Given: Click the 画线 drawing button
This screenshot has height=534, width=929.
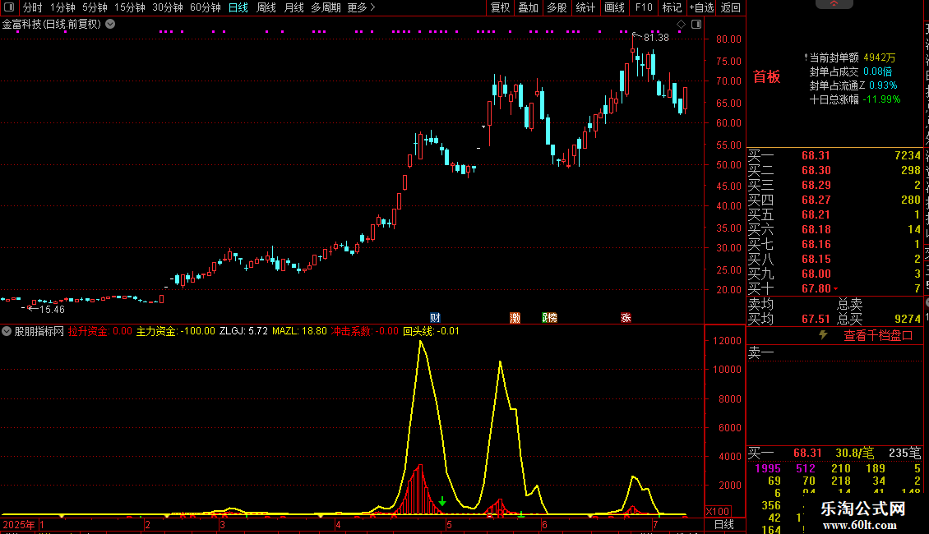Looking at the screenshot, I should [x=614, y=7].
